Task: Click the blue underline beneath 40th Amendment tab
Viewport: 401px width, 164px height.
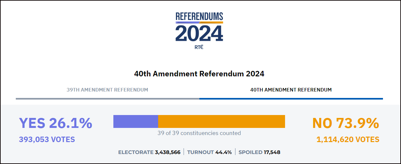Action: click(291, 99)
